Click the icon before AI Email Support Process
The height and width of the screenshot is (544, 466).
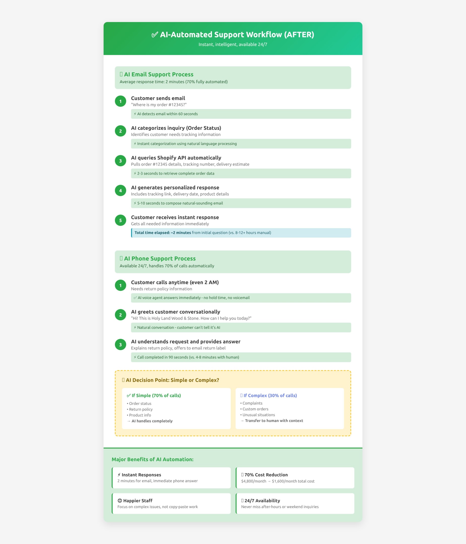(x=121, y=74)
